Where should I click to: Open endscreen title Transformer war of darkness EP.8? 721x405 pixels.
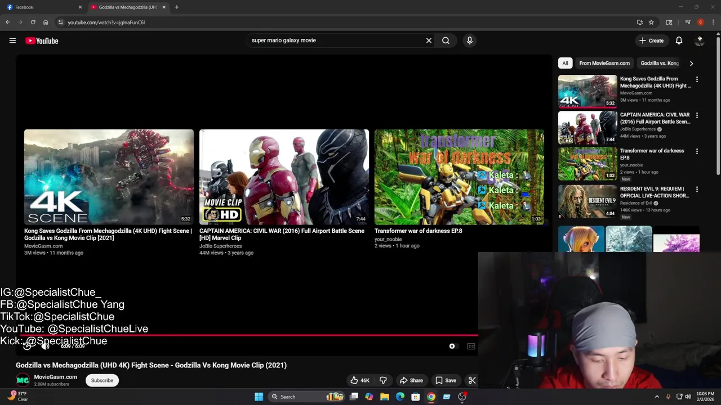pyautogui.click(x=419, y=231)
